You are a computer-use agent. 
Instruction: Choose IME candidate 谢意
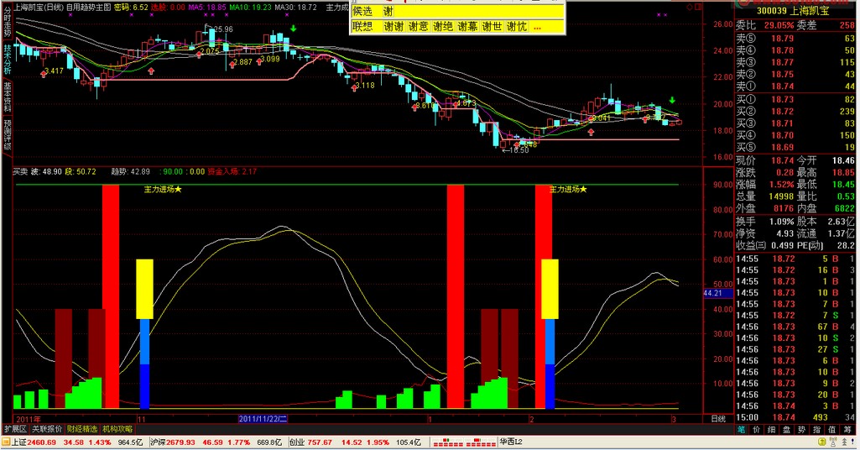tap(418, 26)
